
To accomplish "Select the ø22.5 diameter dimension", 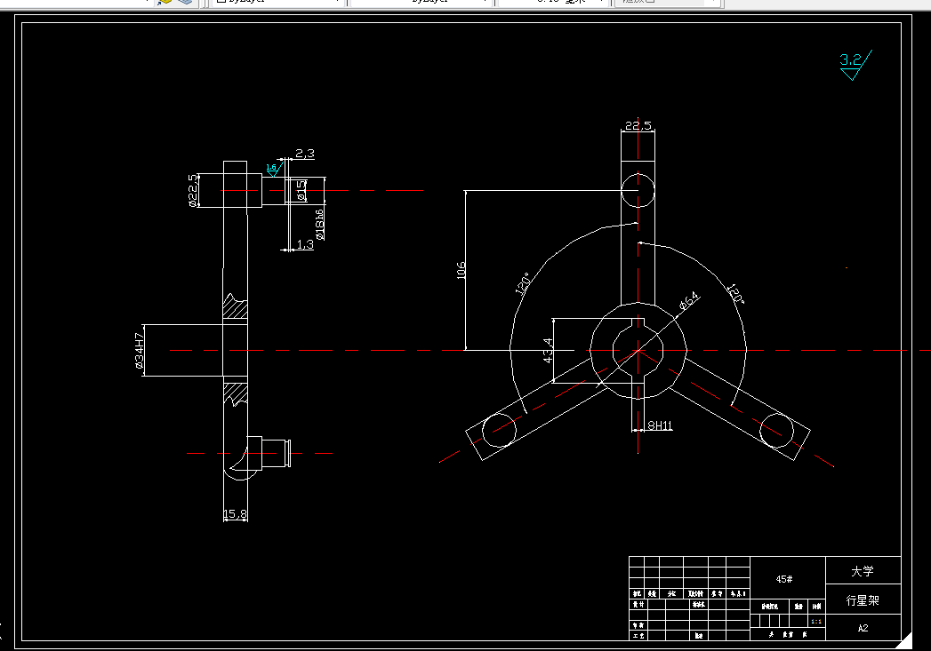I will click(193, 190).
